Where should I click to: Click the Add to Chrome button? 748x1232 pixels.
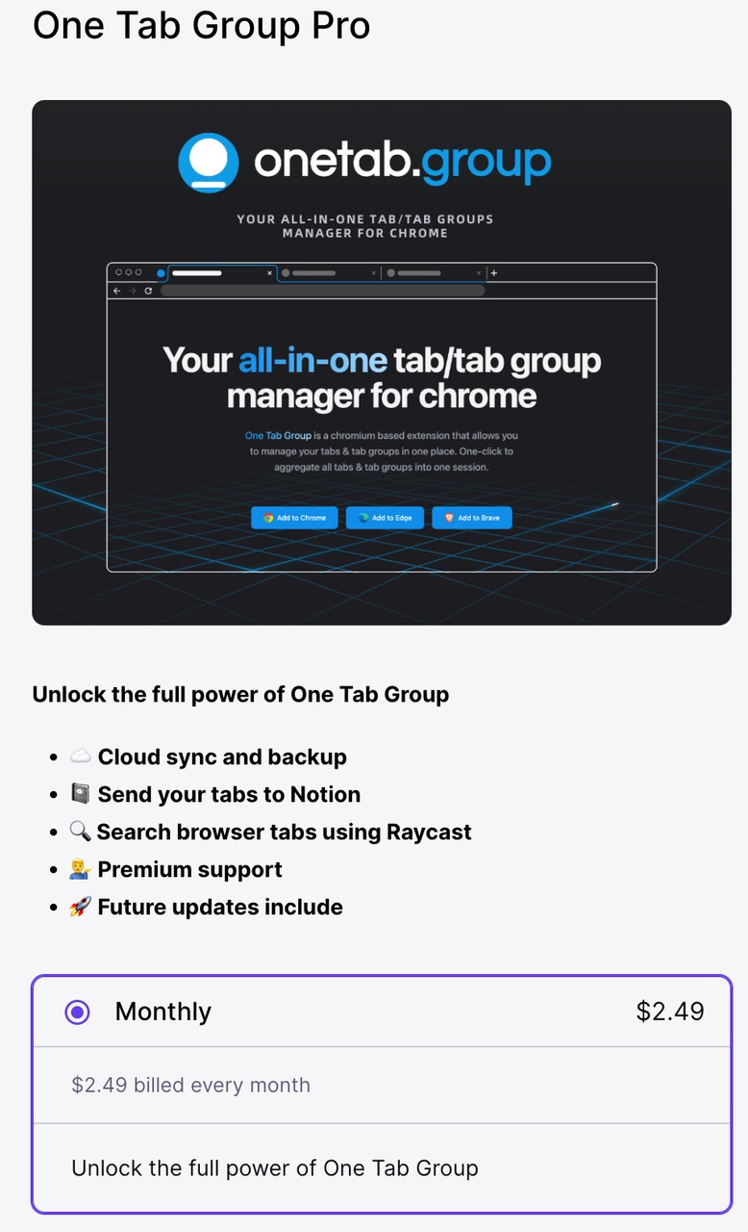point(294,518)
